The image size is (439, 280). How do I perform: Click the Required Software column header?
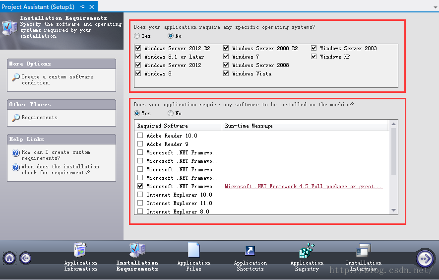(178, 126)
